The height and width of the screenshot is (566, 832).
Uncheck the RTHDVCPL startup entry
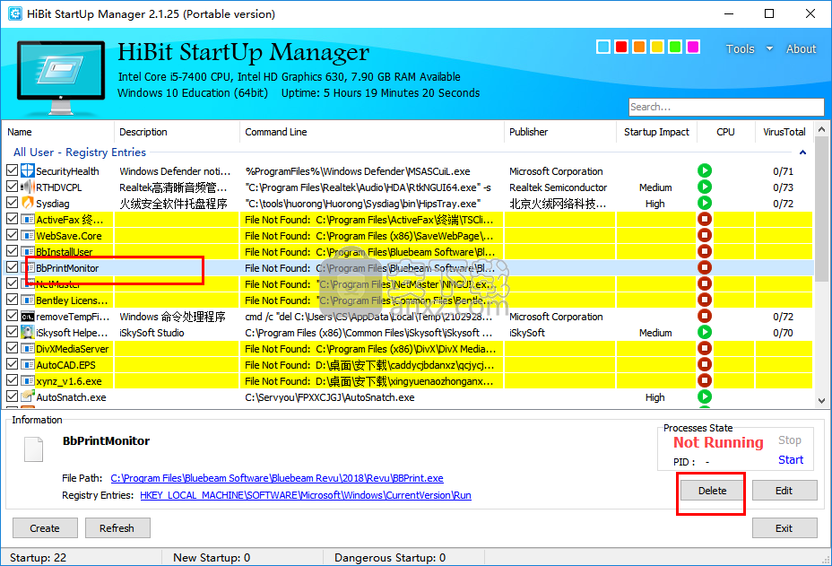[x=13, y=187]
